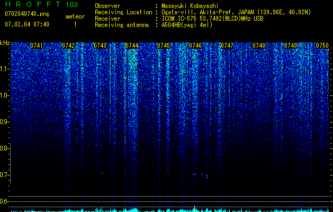Click the 0741 time marker
The height and width of the screenshot is (212, 333).
pos(37,46)
